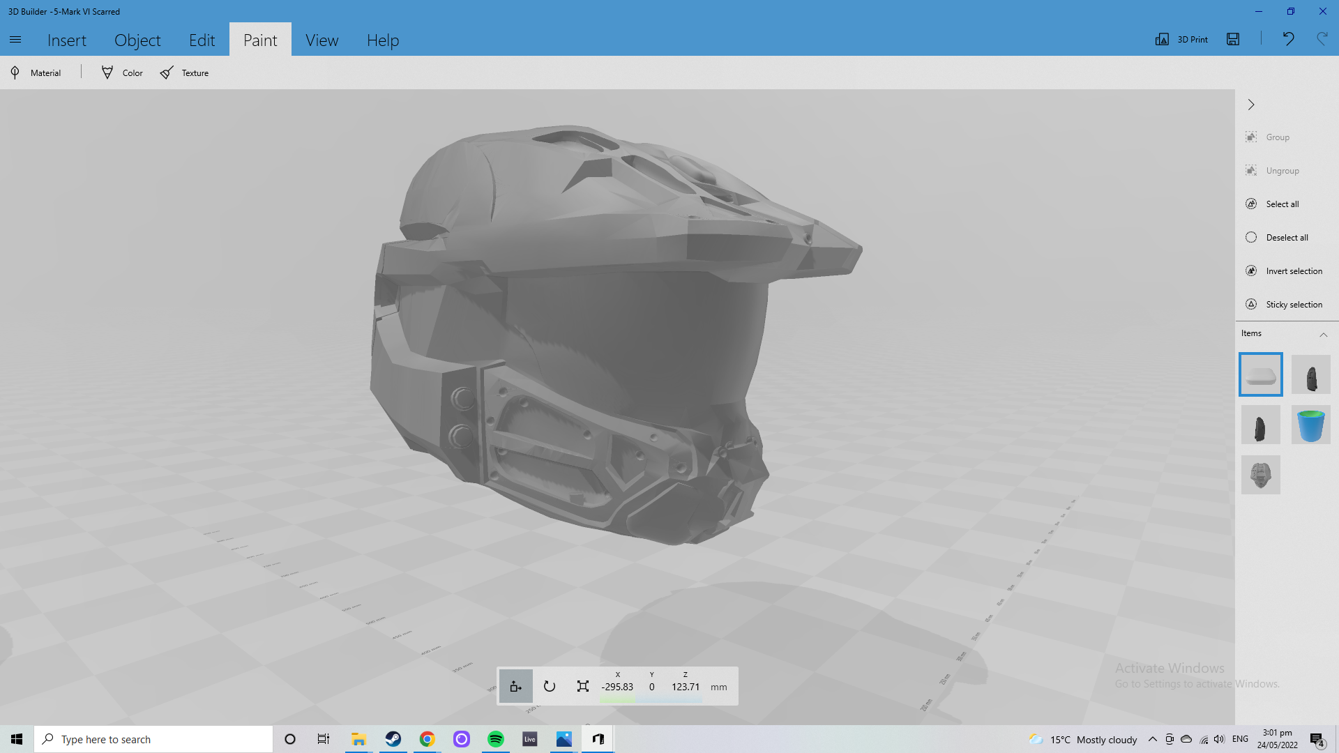Open the volume control in the tray
The width and height of the screenshot is (1339, 753).
(x=1218, y=739)
